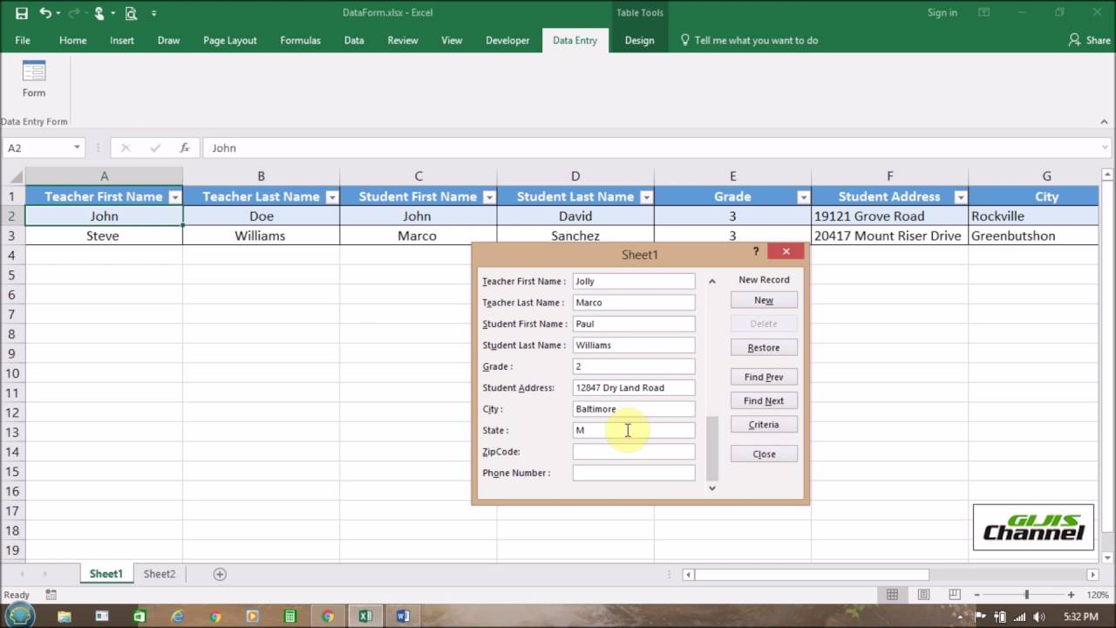Click the ZipCode input field
The width and height of the screenshot is (1116, 628).
pyautogui.click(x=633, y=451)
